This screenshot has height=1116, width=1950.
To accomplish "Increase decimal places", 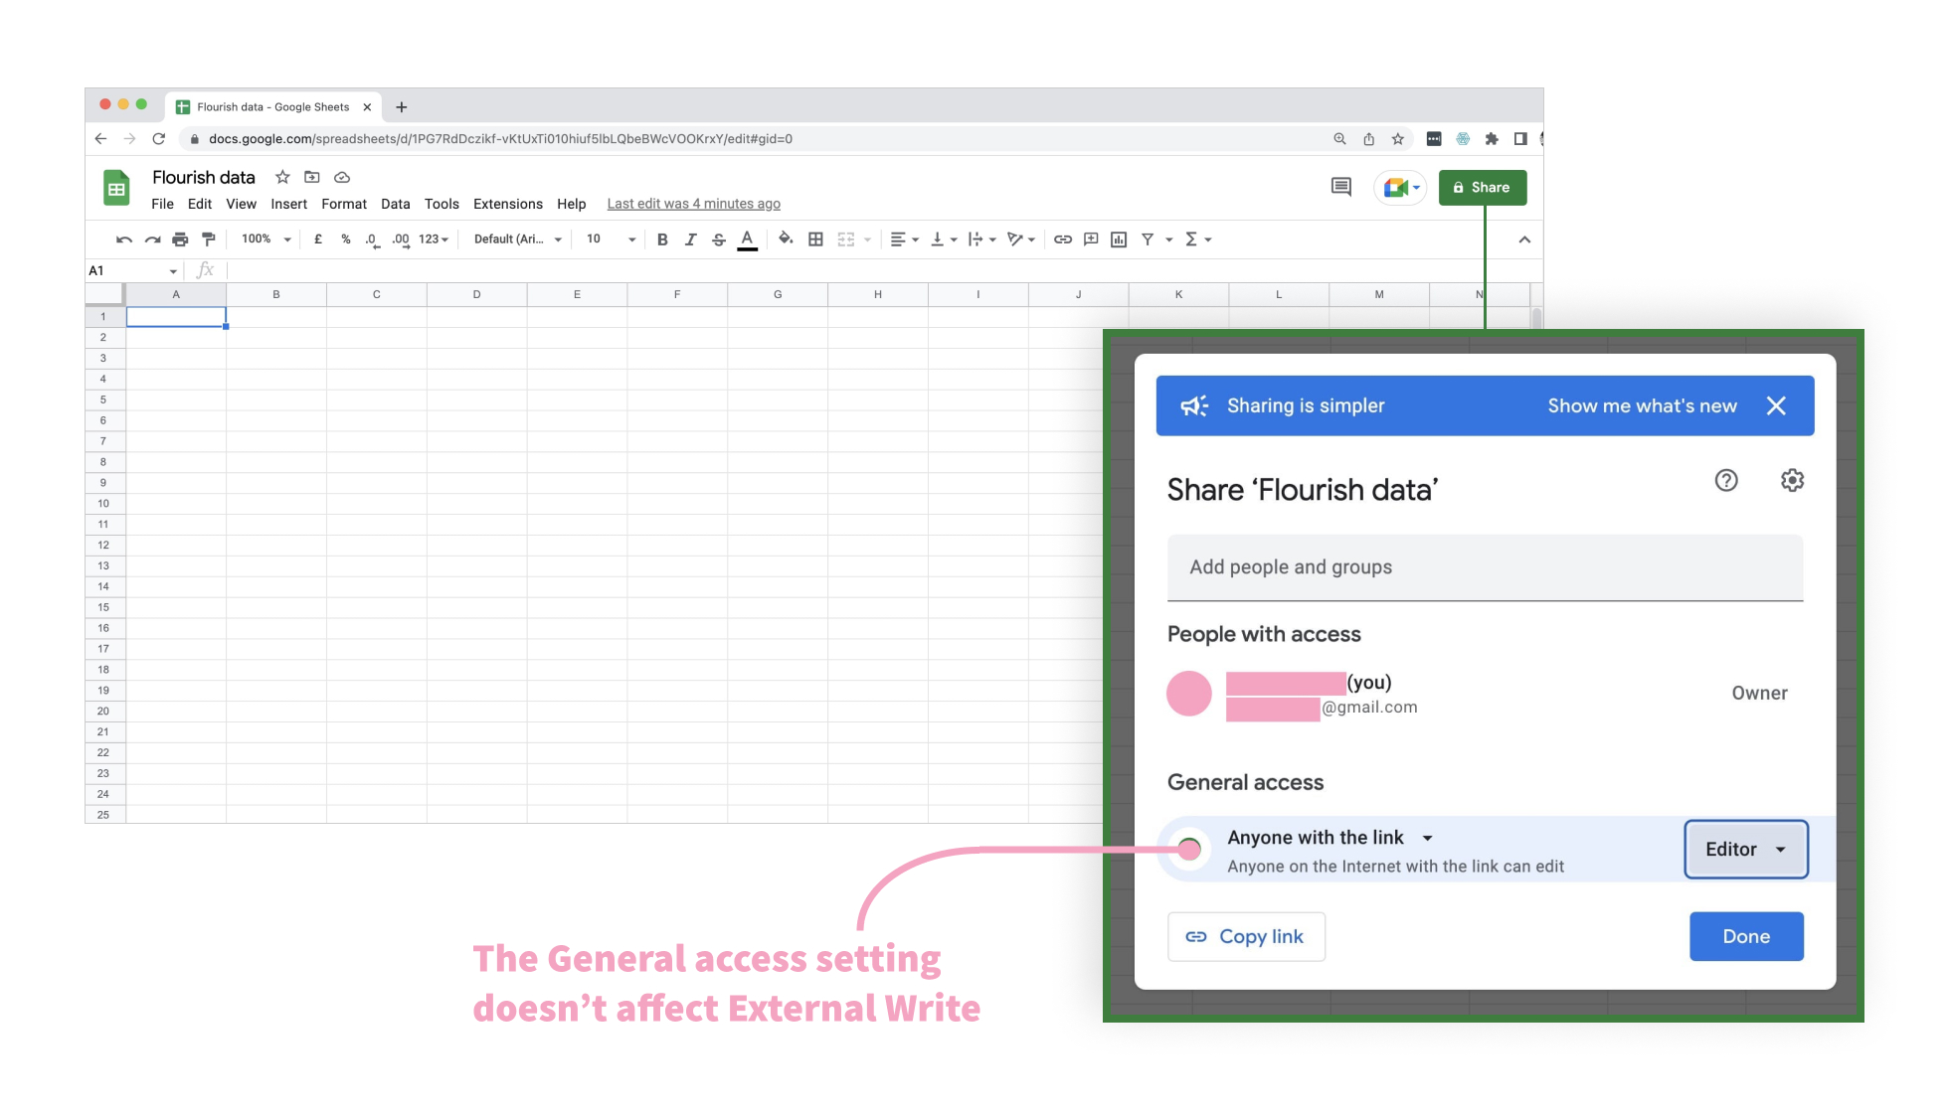I will tap(401, 239).
